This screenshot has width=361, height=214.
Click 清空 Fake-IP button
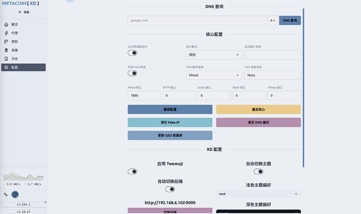[x=170, y=122]
